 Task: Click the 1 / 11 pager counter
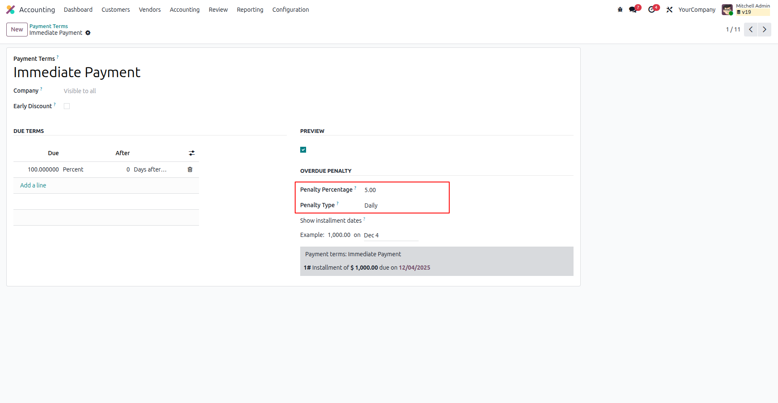(733, 29)
